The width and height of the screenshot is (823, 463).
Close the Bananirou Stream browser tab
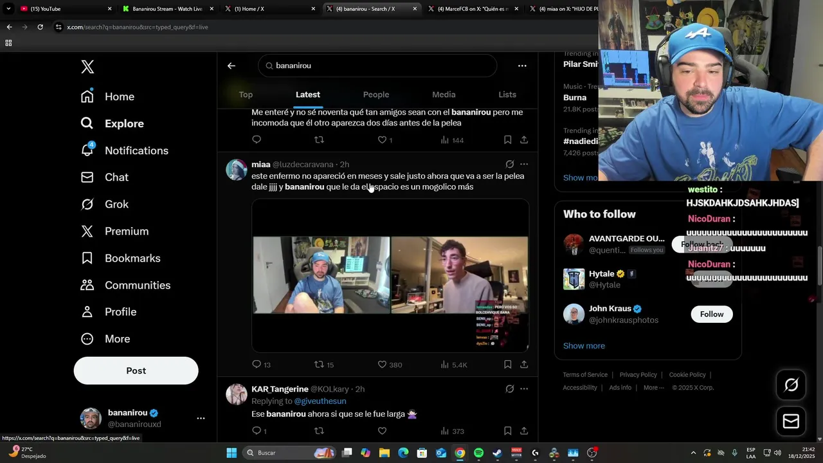point(212,9)
